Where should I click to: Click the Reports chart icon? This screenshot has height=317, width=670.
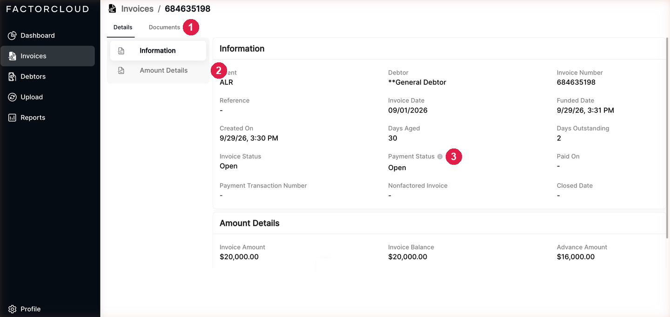pos(13,117)
